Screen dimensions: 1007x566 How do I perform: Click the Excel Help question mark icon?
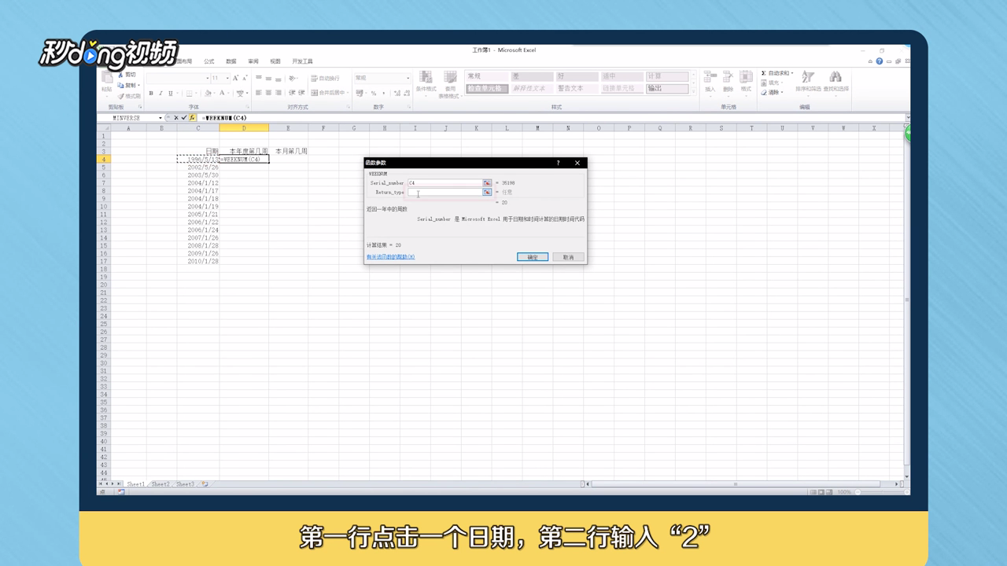pos(879,61)
